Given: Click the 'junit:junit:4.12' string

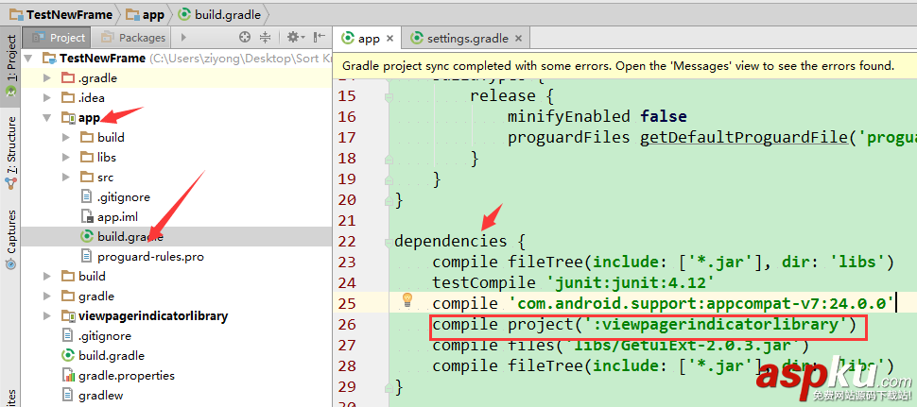Looking at the screenshot, I should [631, 283].
